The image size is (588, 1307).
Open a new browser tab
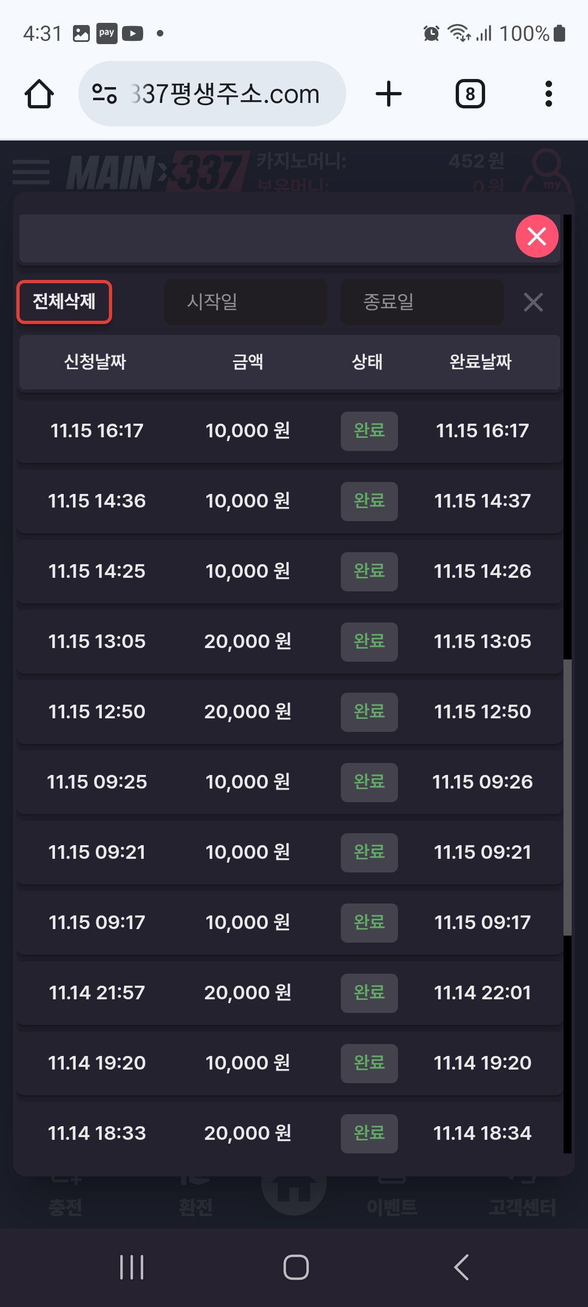pos(389,94)
